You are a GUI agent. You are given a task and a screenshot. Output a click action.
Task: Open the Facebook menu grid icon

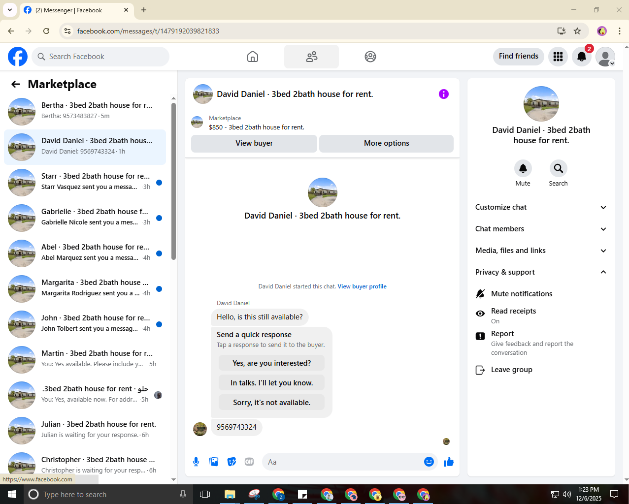[x=558, y=57]
